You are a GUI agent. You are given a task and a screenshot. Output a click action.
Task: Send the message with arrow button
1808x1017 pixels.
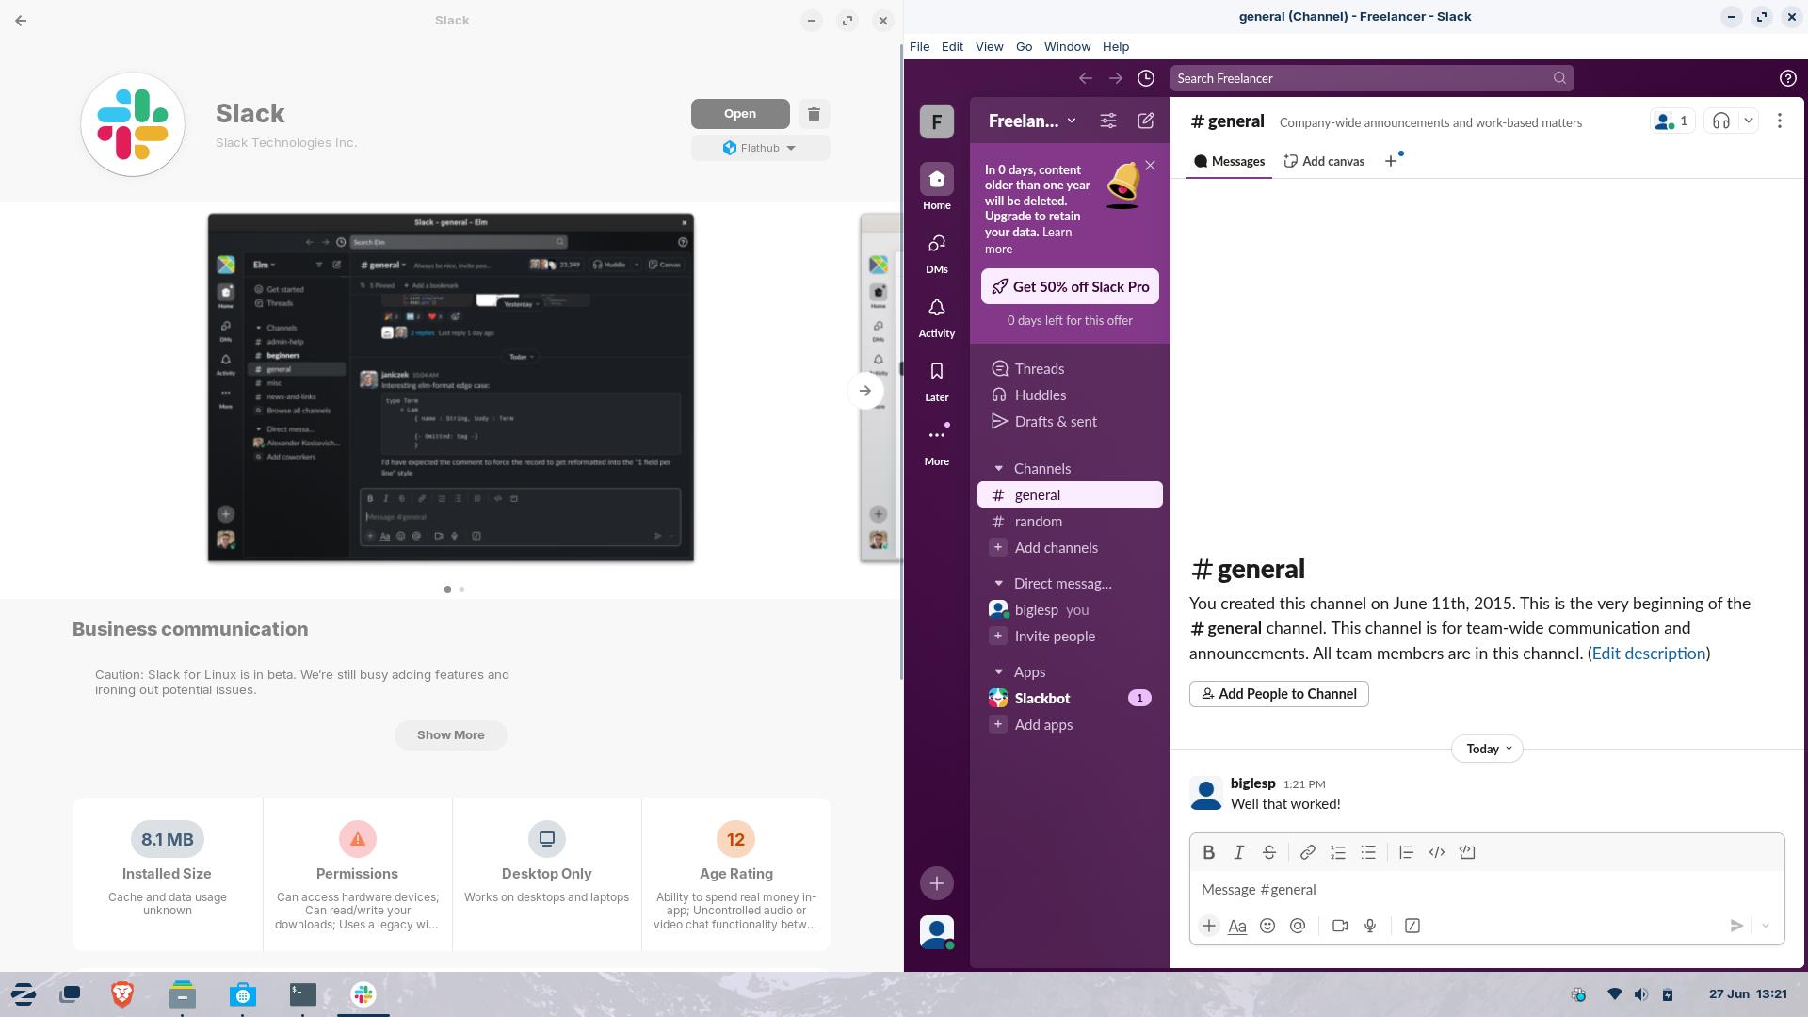pos(1736,926)
